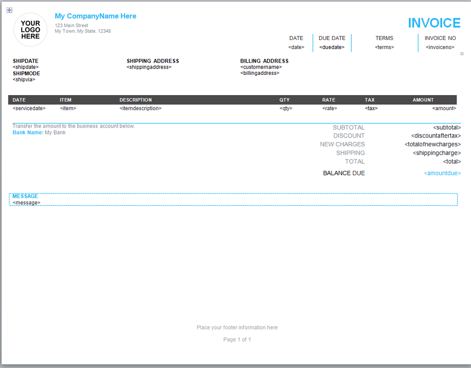The image size is (471, 368).
Task: Click the <date> placeholder under DATE
Action: pos(296,47)
